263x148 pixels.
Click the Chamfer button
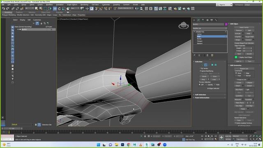point(238,37)
